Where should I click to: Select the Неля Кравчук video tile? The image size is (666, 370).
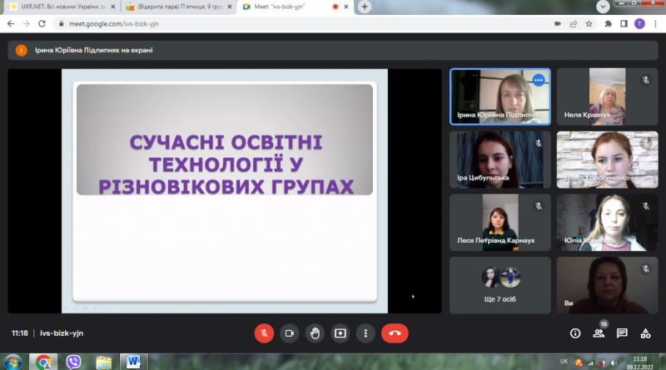pos(608,96)
